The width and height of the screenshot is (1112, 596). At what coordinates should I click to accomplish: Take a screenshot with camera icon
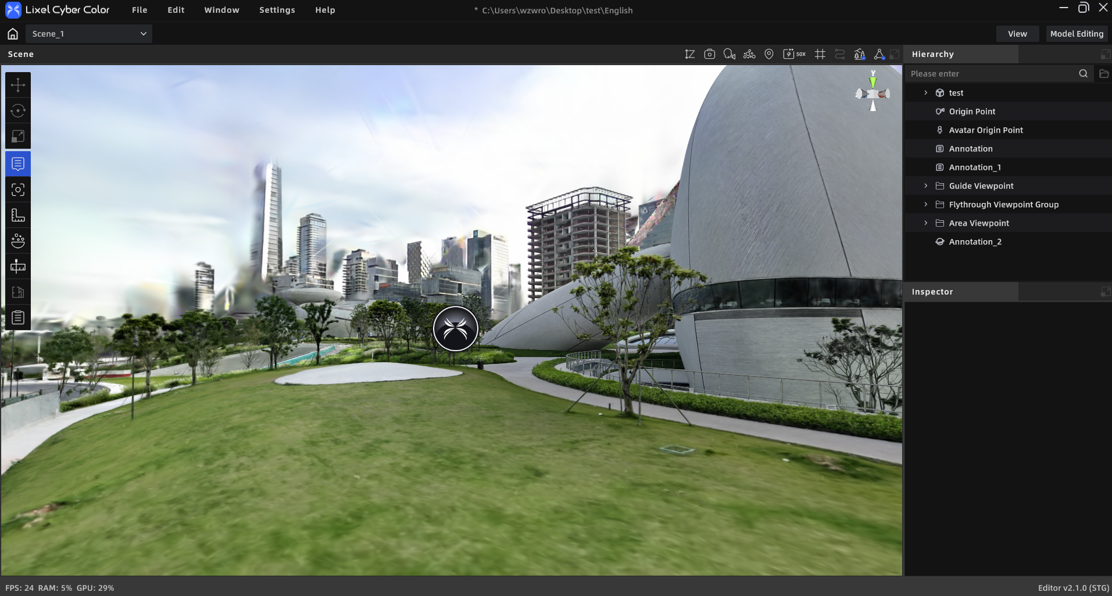coord(709,54)
